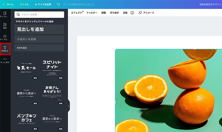Click the info circle icon
Image resolution: width=222 pixels, height=132 pixels.
[x=132, y=13]
